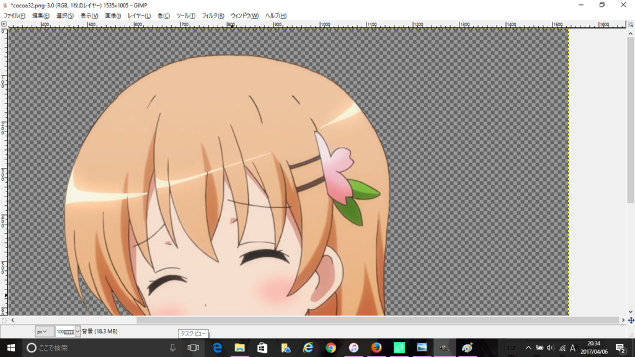Open iTunes from taskbar

[x=353, y=348]
